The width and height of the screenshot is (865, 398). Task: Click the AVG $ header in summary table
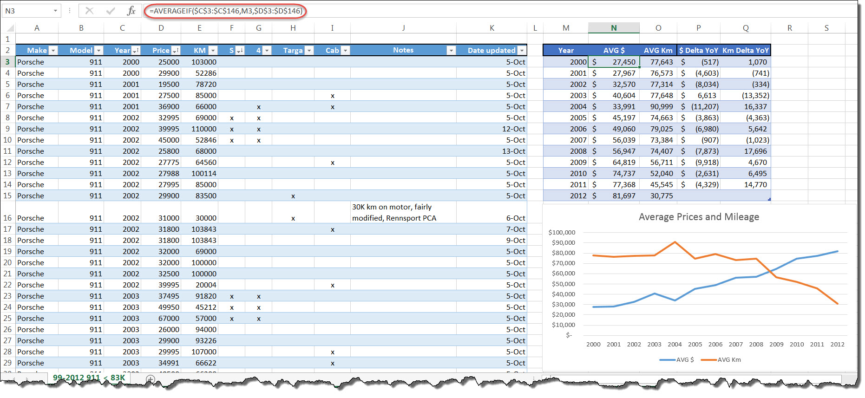coord(614,50)
